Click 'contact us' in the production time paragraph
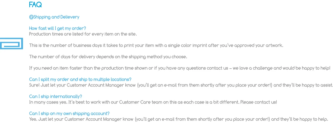The height and width of the screenshot is (126, 333). (217, 68)
